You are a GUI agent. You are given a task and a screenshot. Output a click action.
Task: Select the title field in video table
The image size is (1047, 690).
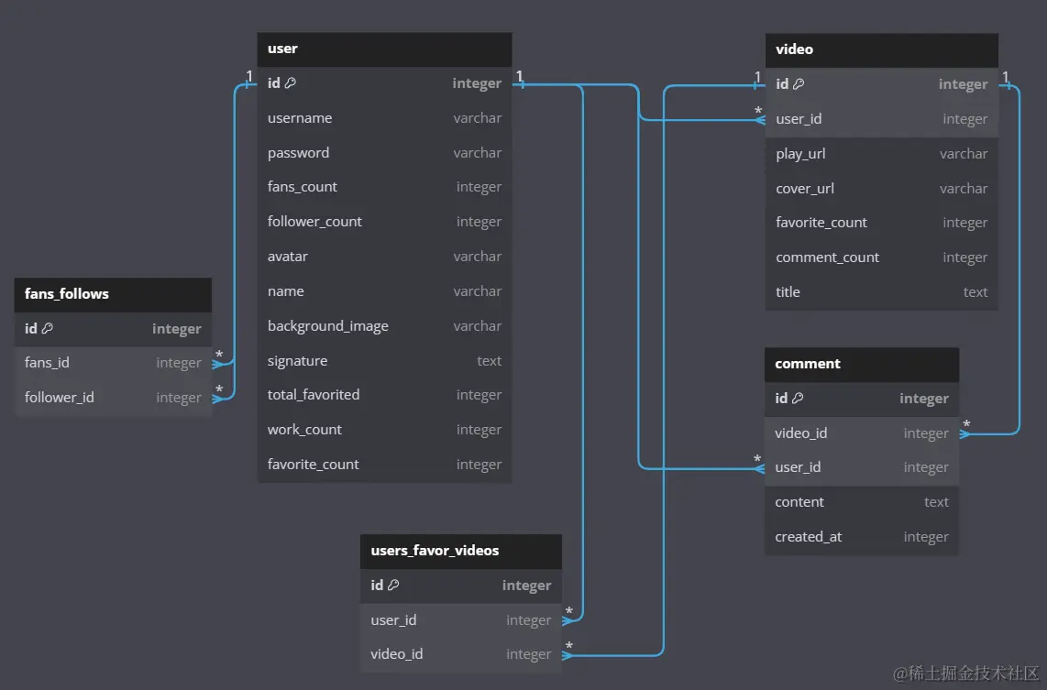(x=881, y=292)
